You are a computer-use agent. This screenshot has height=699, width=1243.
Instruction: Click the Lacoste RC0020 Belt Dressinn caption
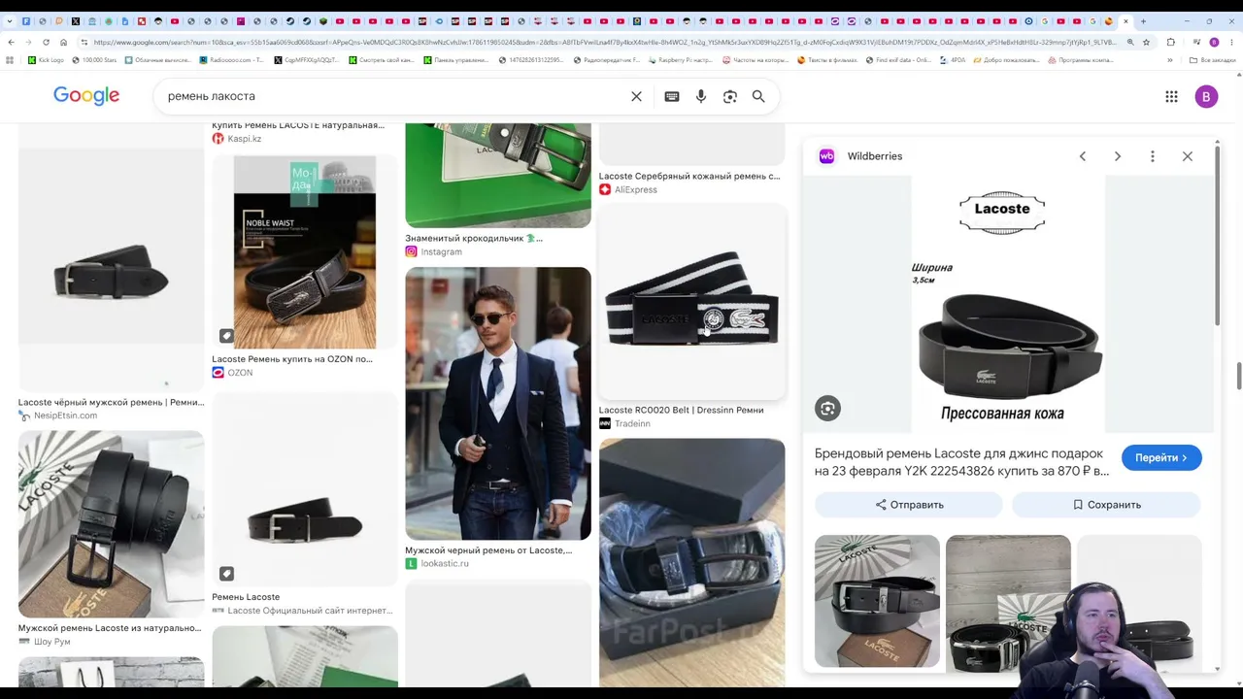point(682,410)
